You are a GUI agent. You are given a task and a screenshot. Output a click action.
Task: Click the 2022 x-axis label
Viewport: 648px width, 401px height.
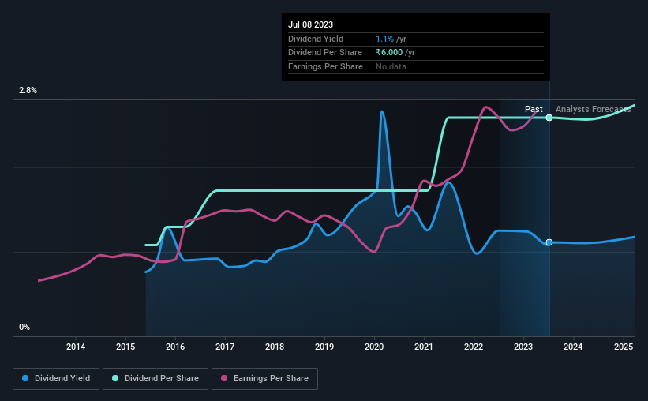pyautogui.click(x=474, y=347)
